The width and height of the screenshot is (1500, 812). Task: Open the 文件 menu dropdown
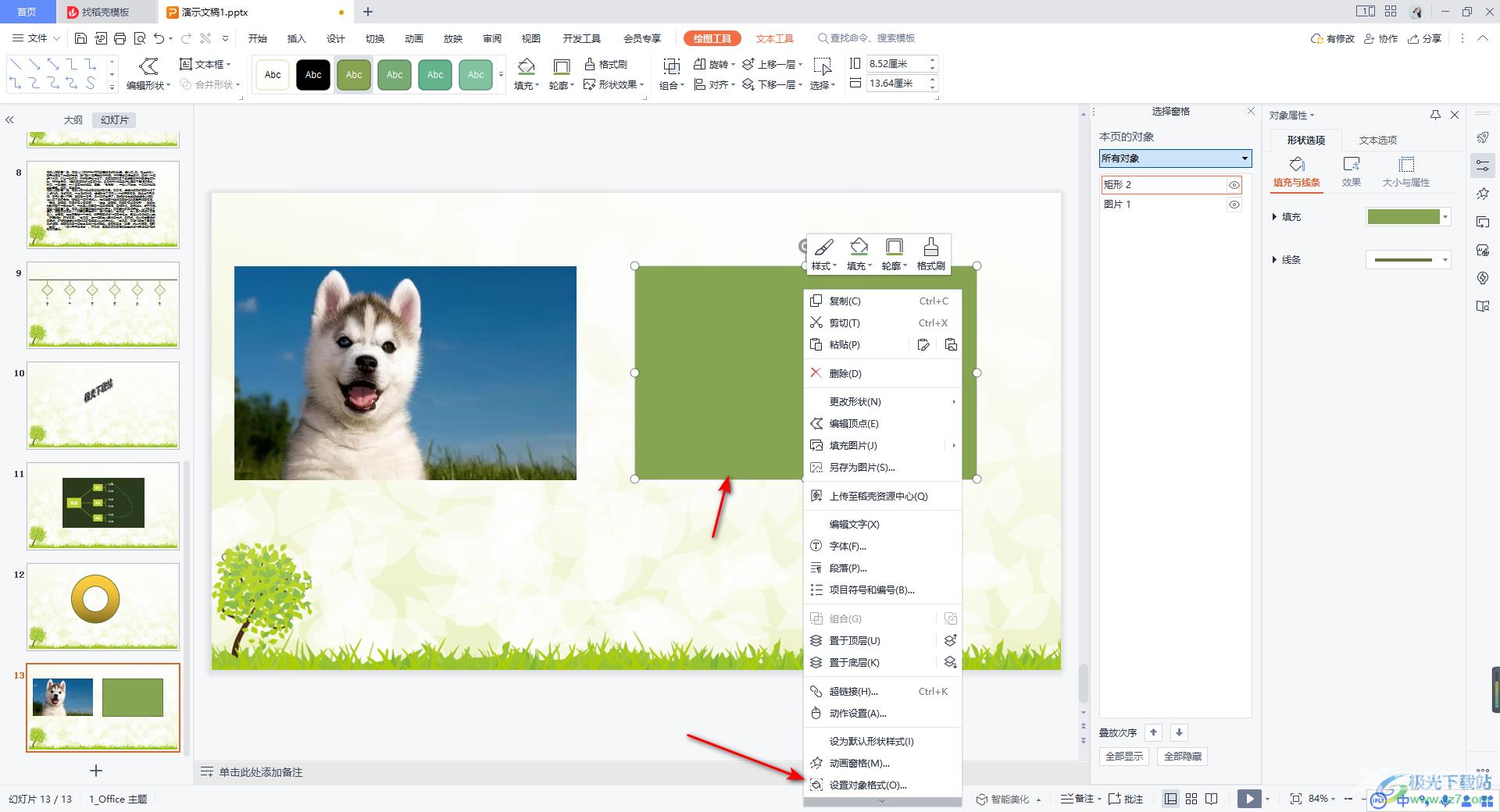pyautogui.click(x=37, y=38)
